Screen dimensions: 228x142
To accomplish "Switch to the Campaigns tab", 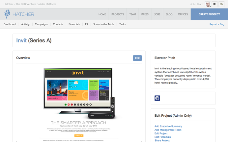I will [41, 24].
